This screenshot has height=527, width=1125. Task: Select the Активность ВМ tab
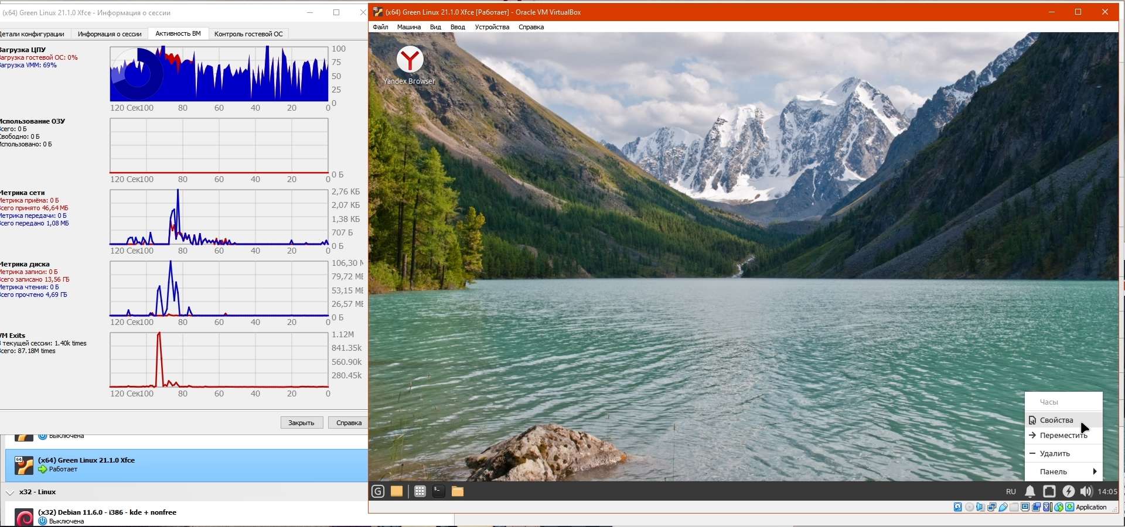point(178,33)
